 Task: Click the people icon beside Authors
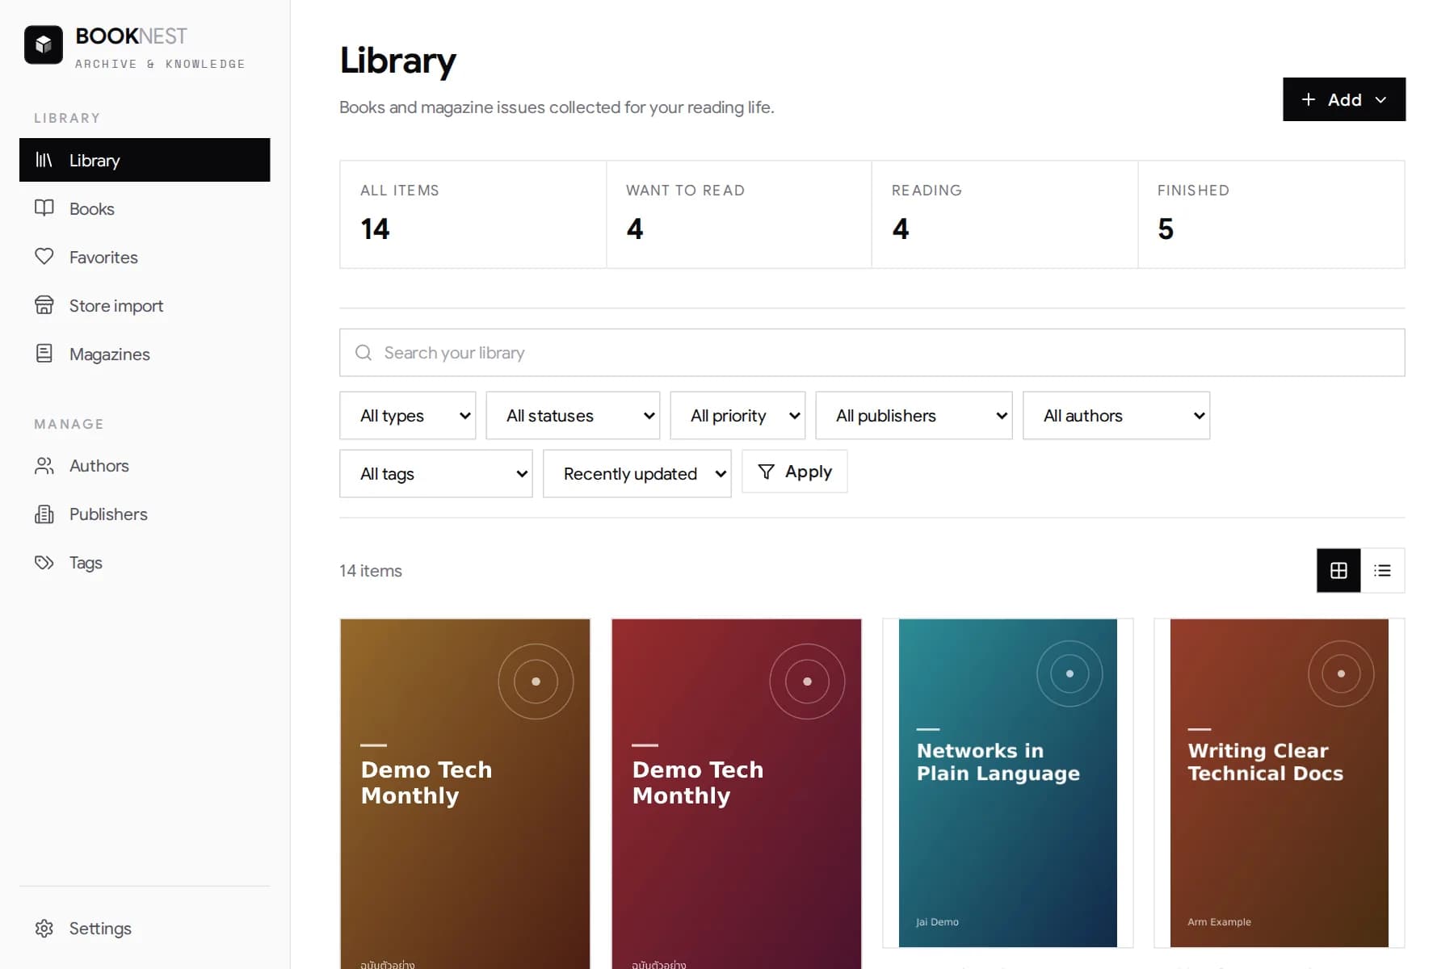point(44,466)
